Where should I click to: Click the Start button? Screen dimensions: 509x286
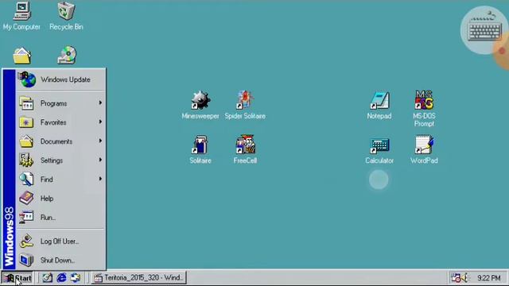point(17,278)
